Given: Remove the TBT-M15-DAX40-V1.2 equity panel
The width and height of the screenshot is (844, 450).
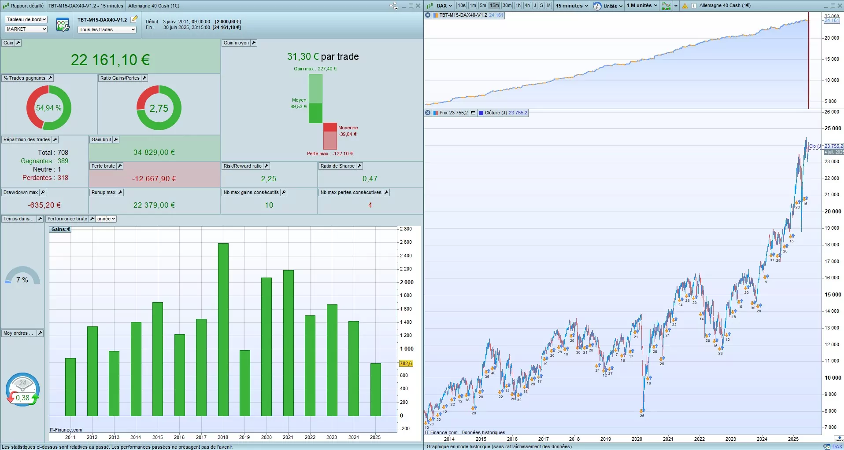Looking at the screenshot, I should tap(428, 15).
